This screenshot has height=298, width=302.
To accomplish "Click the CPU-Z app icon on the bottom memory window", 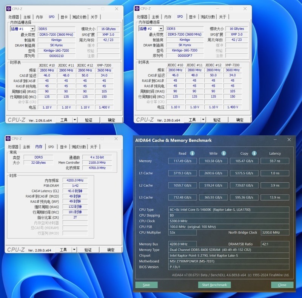I will (8, 138).
